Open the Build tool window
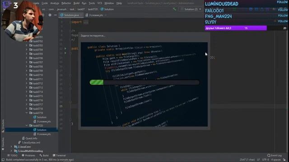Image resolution: width=289 pixels, height=162 pixels. click(44, 155)
